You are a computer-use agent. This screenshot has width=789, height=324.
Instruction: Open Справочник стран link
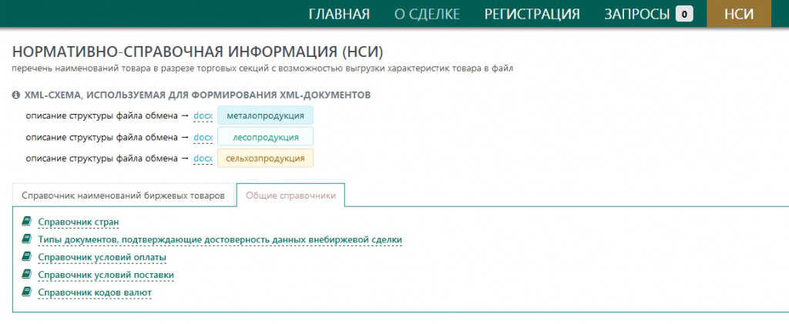click(79, 222)
